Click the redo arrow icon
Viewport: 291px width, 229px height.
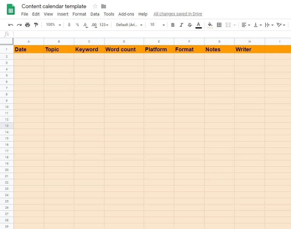click(x=19, y=25)
